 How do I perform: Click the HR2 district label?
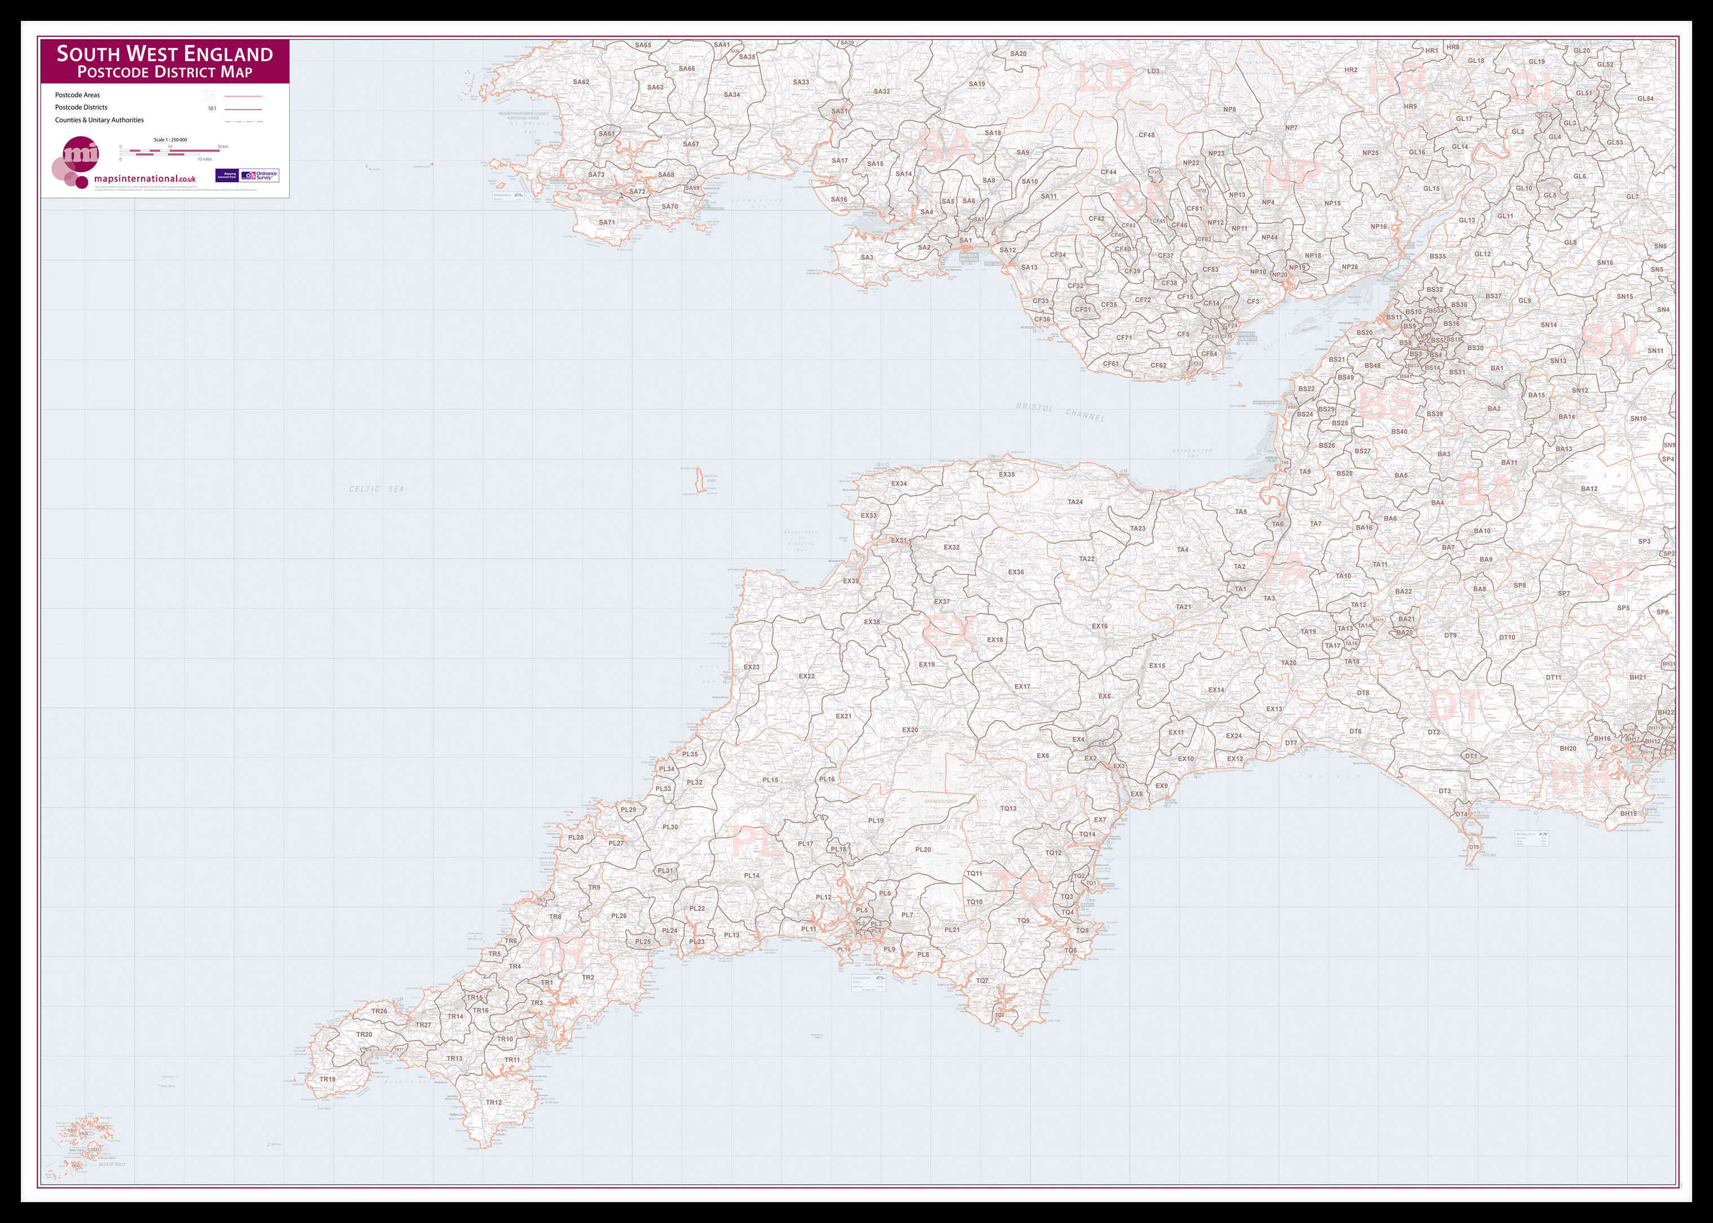coord(1351,70)
